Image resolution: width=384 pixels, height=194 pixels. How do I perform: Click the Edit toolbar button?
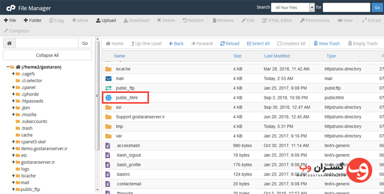[248, 20]
